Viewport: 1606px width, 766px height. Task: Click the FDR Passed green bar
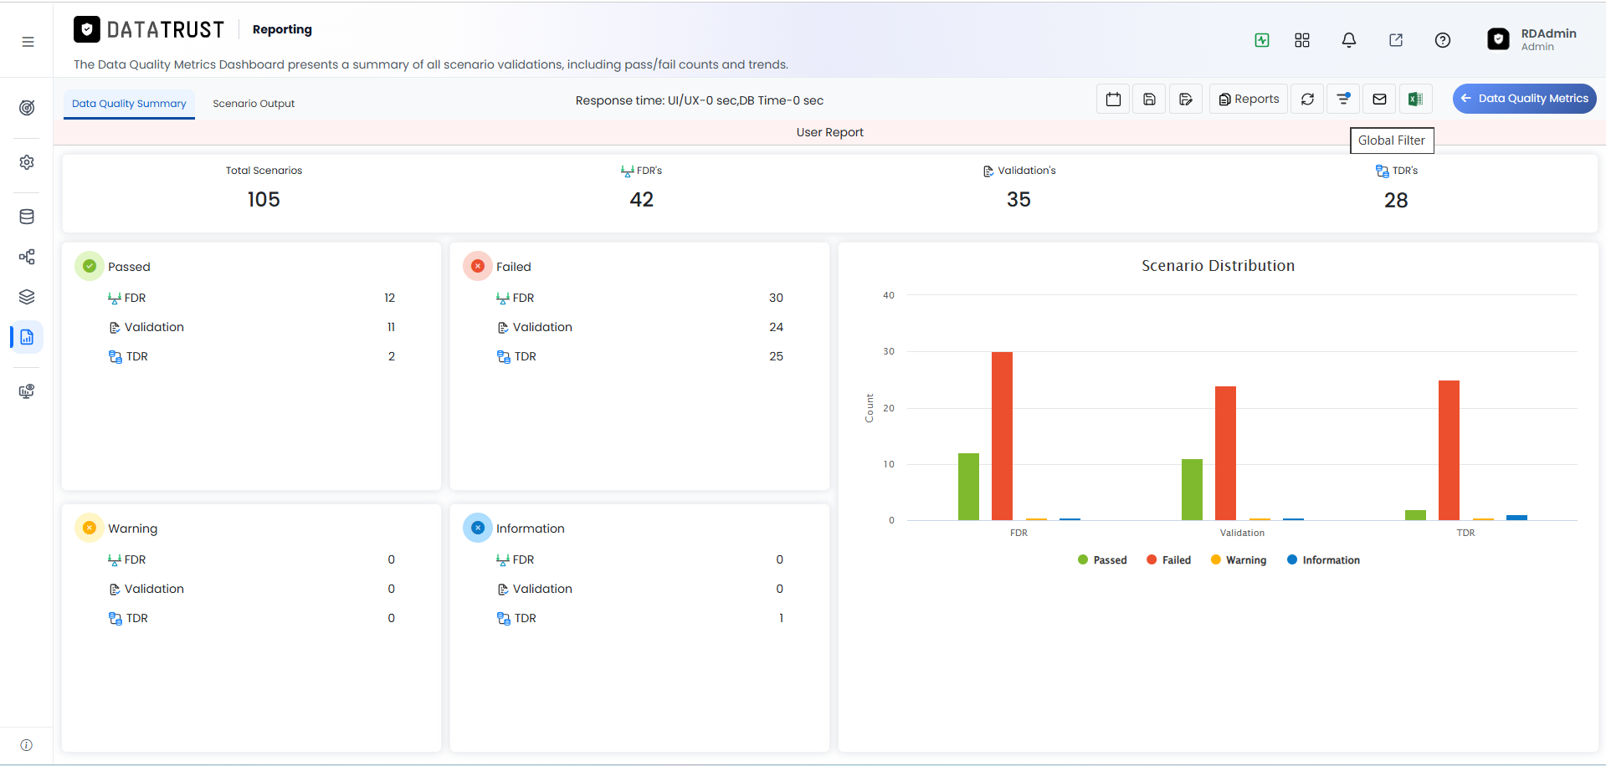click(x=968, y=487)
